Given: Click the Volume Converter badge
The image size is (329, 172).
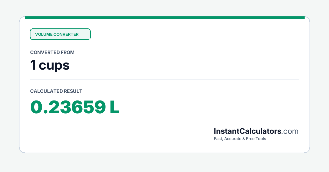Looking at the screenshot, I should click(x=60, y=34).
